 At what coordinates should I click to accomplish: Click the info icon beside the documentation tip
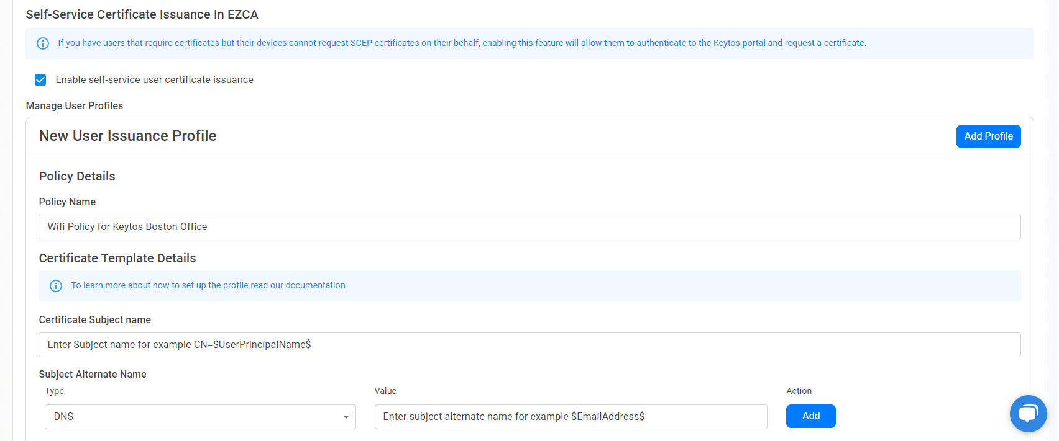coord(56,285)
